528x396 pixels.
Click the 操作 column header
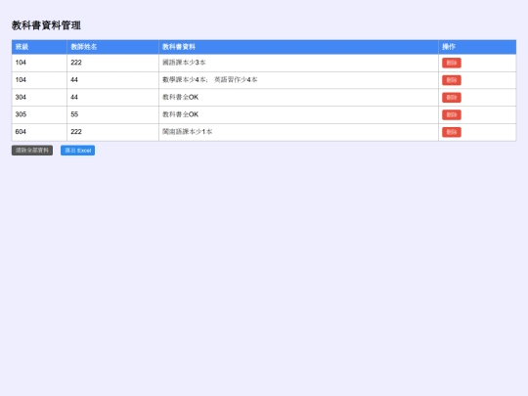click(x=477, y=47)
